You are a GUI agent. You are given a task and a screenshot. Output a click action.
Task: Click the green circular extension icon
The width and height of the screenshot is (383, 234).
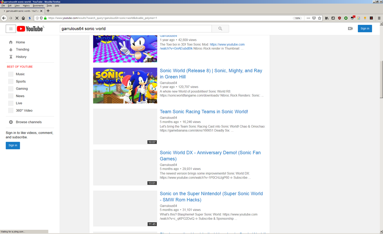pyautogui.click(x=346, y=18)
